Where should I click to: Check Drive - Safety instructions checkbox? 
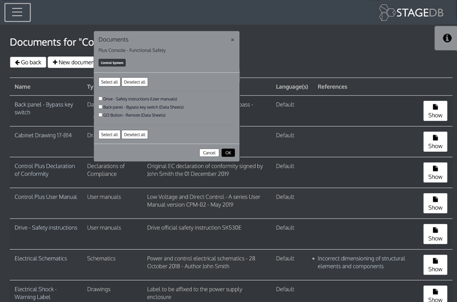(x=100, y=99)
